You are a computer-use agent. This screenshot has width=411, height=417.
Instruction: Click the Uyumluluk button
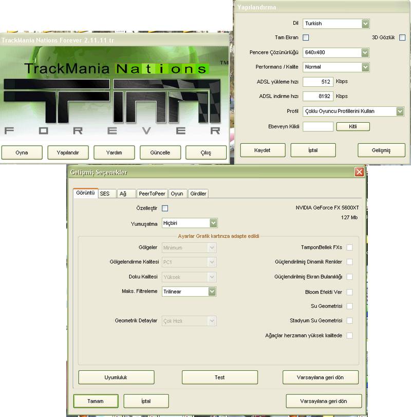coord(116,377)
